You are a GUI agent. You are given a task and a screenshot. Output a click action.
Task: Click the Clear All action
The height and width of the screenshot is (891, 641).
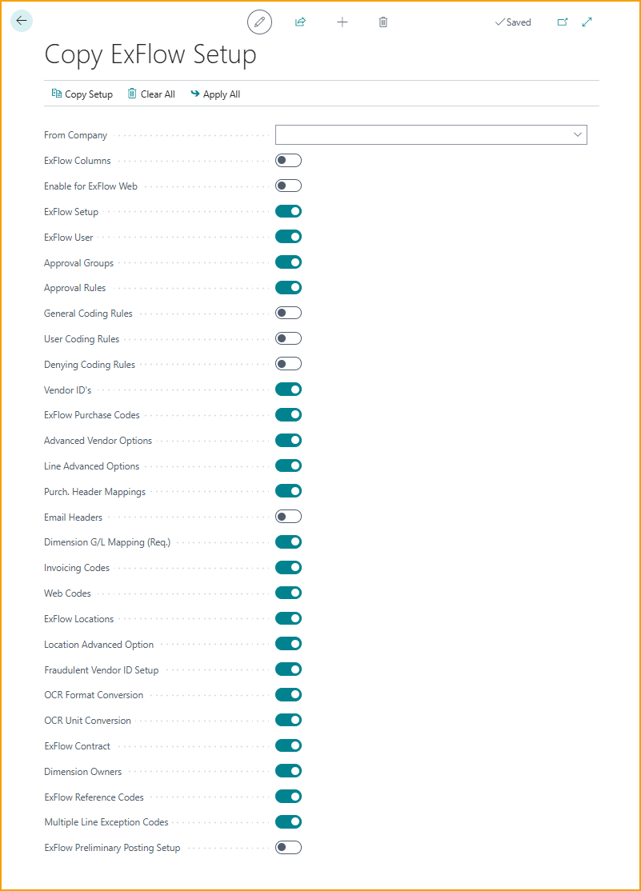[151, 94]
